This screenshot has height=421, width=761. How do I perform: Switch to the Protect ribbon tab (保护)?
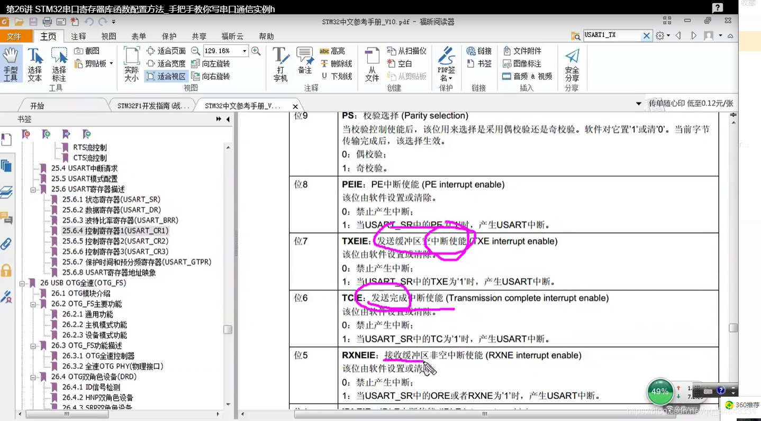(x=169, y=36)
